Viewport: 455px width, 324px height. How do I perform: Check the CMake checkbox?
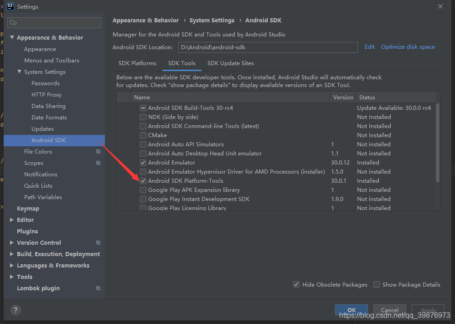click(x=143, y=135)
